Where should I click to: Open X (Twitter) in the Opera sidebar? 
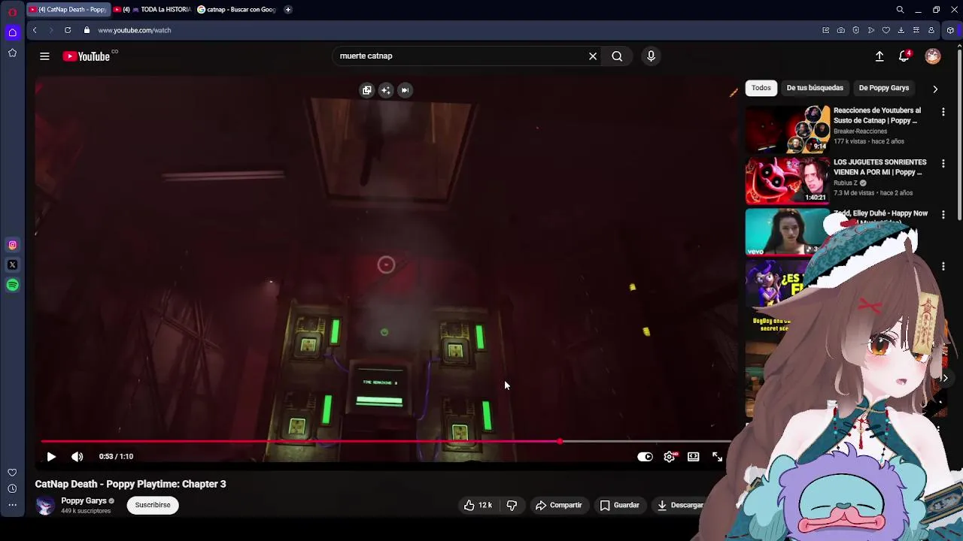(x=12, y=264)
